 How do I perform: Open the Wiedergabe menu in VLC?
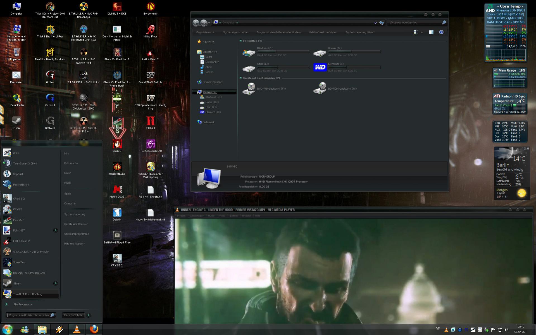coord(197,216)
